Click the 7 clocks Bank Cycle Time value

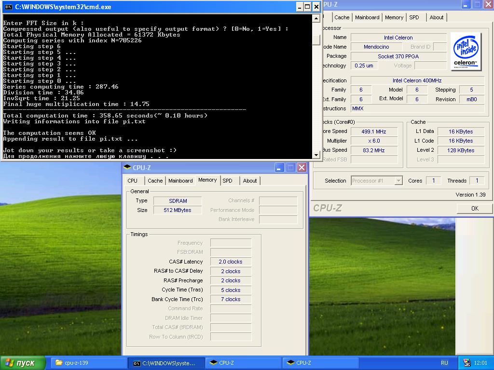point(231,299)
